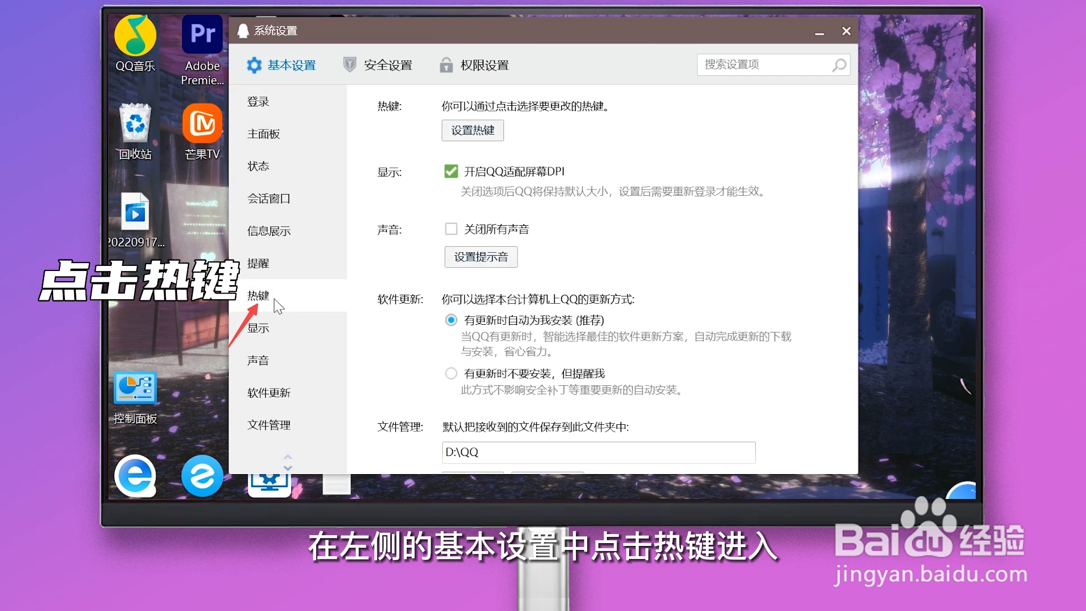Uncheck 开启QQ适配屏幕DPI checkbox
This screenshot has height=611, width=1086.
[451, 171]
